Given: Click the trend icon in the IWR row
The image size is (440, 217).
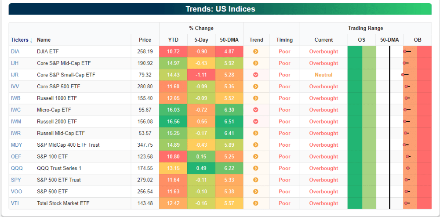Looking at the screenshot, I should (x=256, y=133).
